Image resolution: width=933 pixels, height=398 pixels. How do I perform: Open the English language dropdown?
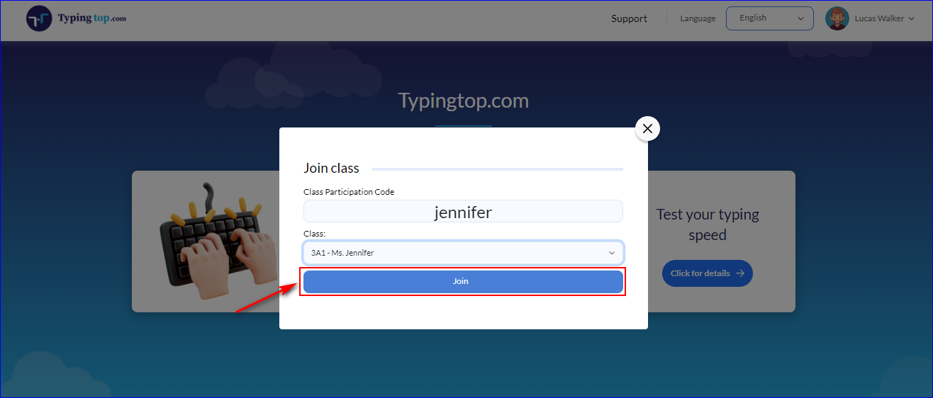pyautogui.click(x=769, y=18)
